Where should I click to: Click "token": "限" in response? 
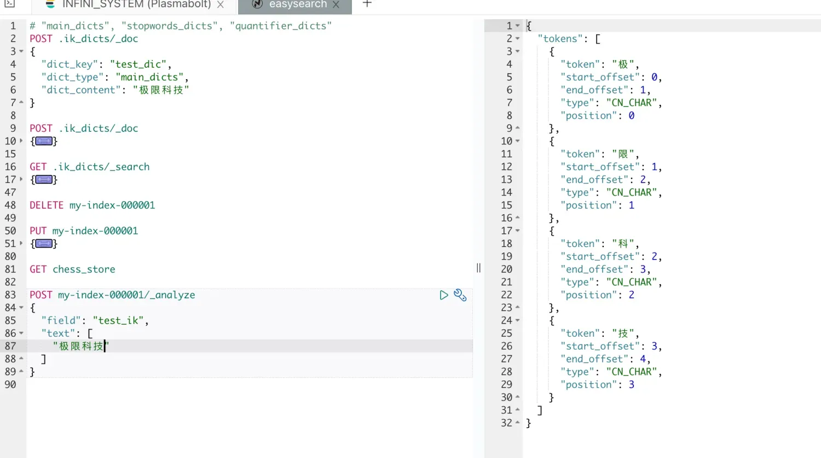point(599,154)
